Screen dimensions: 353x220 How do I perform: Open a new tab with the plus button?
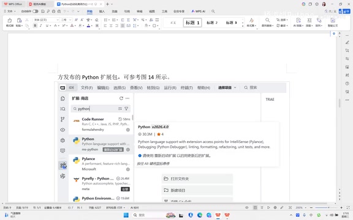(x=107, y=4)
